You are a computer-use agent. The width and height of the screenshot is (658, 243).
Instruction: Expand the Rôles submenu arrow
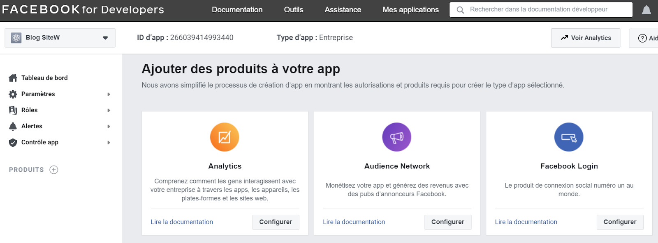(109, 110)
